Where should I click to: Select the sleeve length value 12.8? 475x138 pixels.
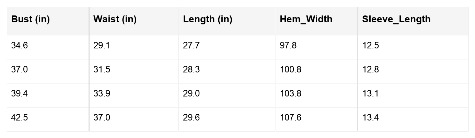tap(370, 70)
